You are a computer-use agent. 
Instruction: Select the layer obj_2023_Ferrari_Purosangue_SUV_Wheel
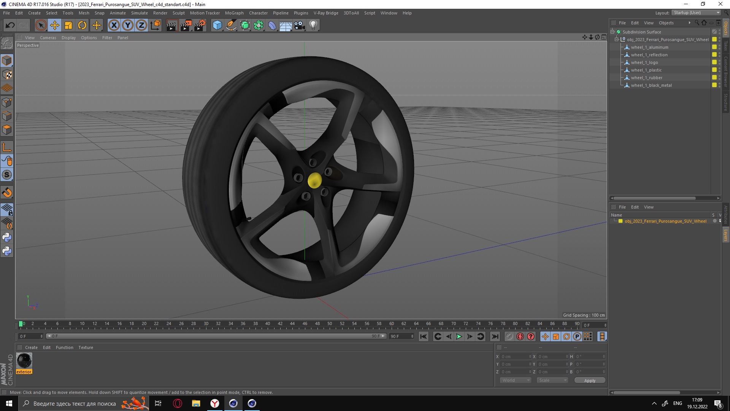[x=665, y=221]
